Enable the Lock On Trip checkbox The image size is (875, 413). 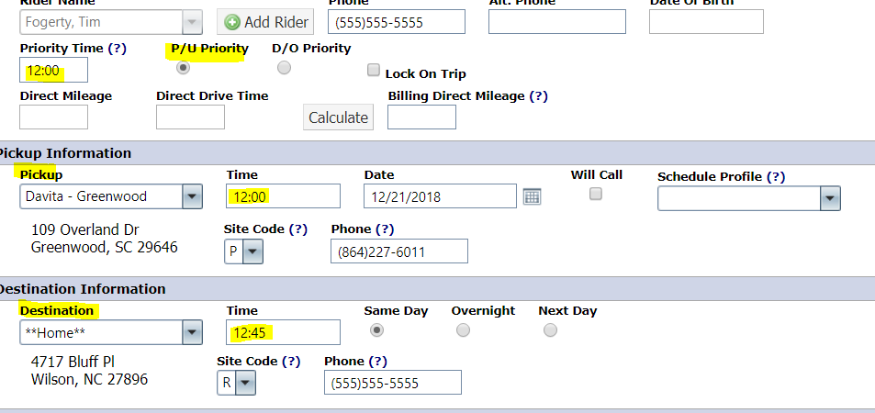[374, 70]
